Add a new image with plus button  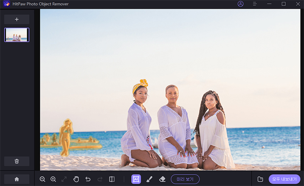(17, 19)
